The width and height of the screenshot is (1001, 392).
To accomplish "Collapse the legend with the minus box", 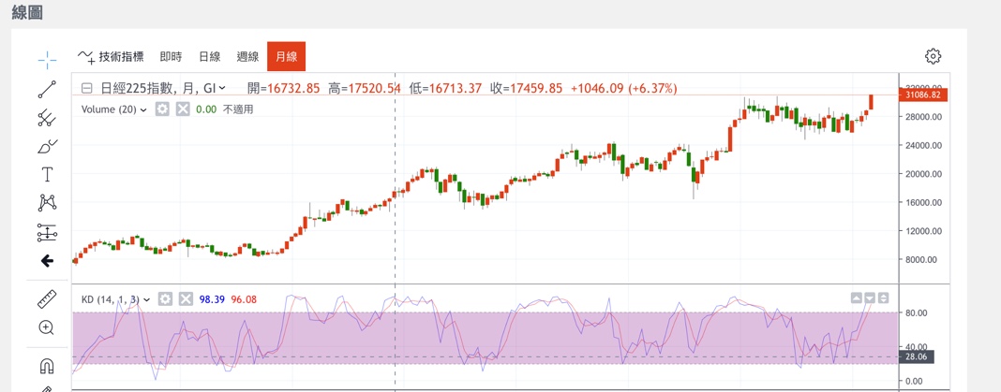I will (x=87, y=89).
